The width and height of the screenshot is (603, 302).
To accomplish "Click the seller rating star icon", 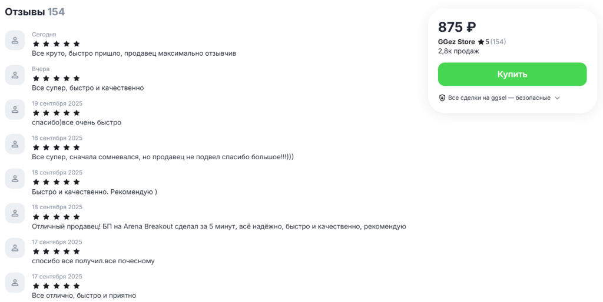I will [481, 42].
